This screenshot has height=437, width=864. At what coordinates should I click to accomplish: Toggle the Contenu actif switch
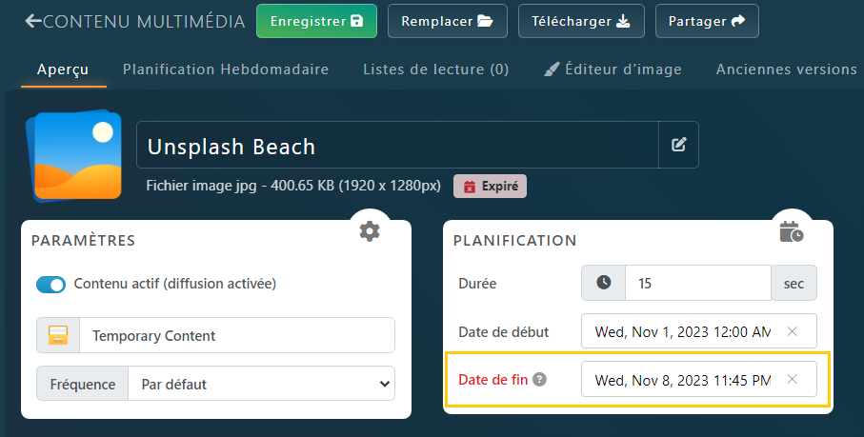tap(50, 284)
